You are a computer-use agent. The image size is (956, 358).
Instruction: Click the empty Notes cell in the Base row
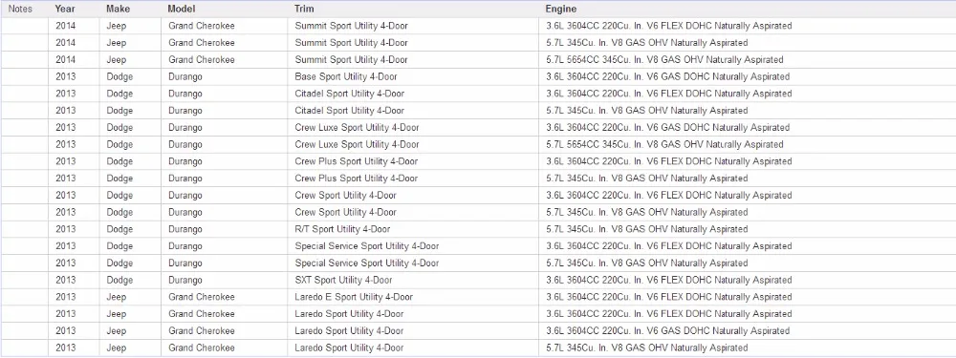tap(25, 76)
